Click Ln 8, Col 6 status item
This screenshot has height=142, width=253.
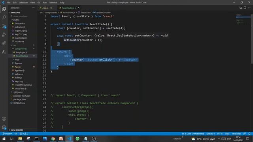click(193, 134)
